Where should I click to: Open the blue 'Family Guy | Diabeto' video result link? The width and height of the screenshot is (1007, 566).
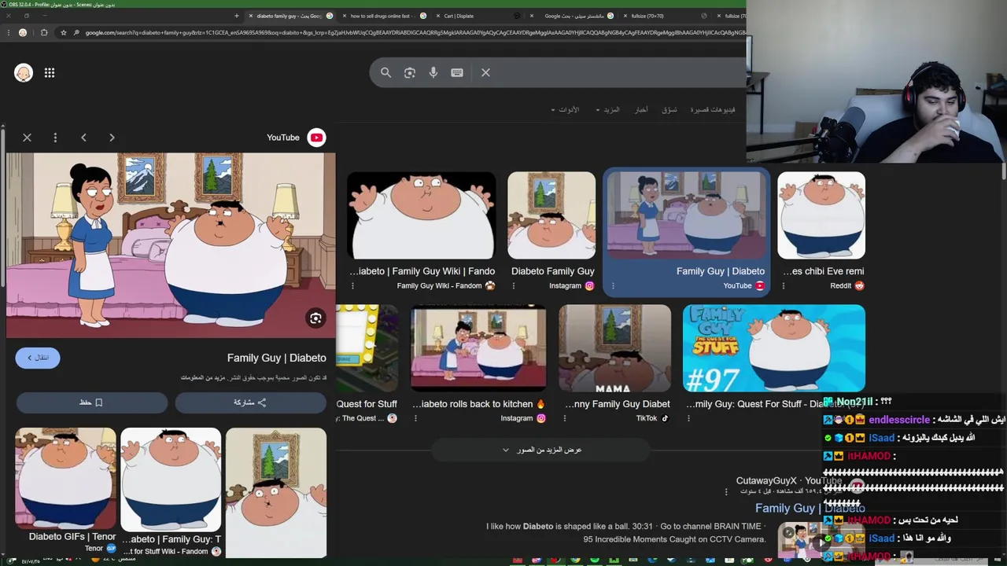coord(810,509)
